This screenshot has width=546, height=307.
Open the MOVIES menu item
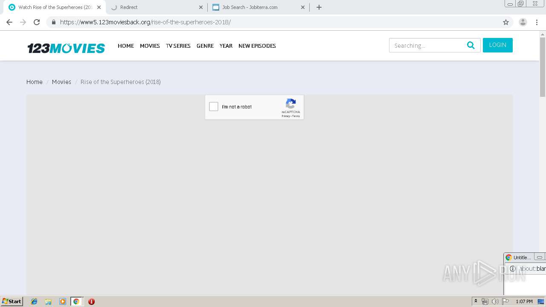coord(150,46)
